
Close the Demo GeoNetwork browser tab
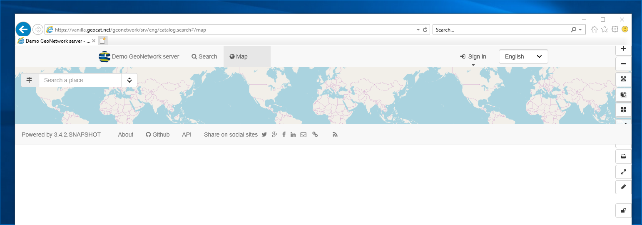click(x=94, y=41)
